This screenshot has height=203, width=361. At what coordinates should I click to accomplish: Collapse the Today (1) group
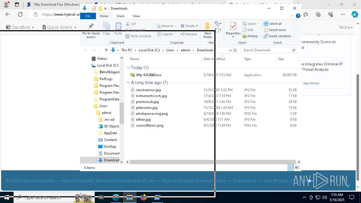tap(129, 68)
